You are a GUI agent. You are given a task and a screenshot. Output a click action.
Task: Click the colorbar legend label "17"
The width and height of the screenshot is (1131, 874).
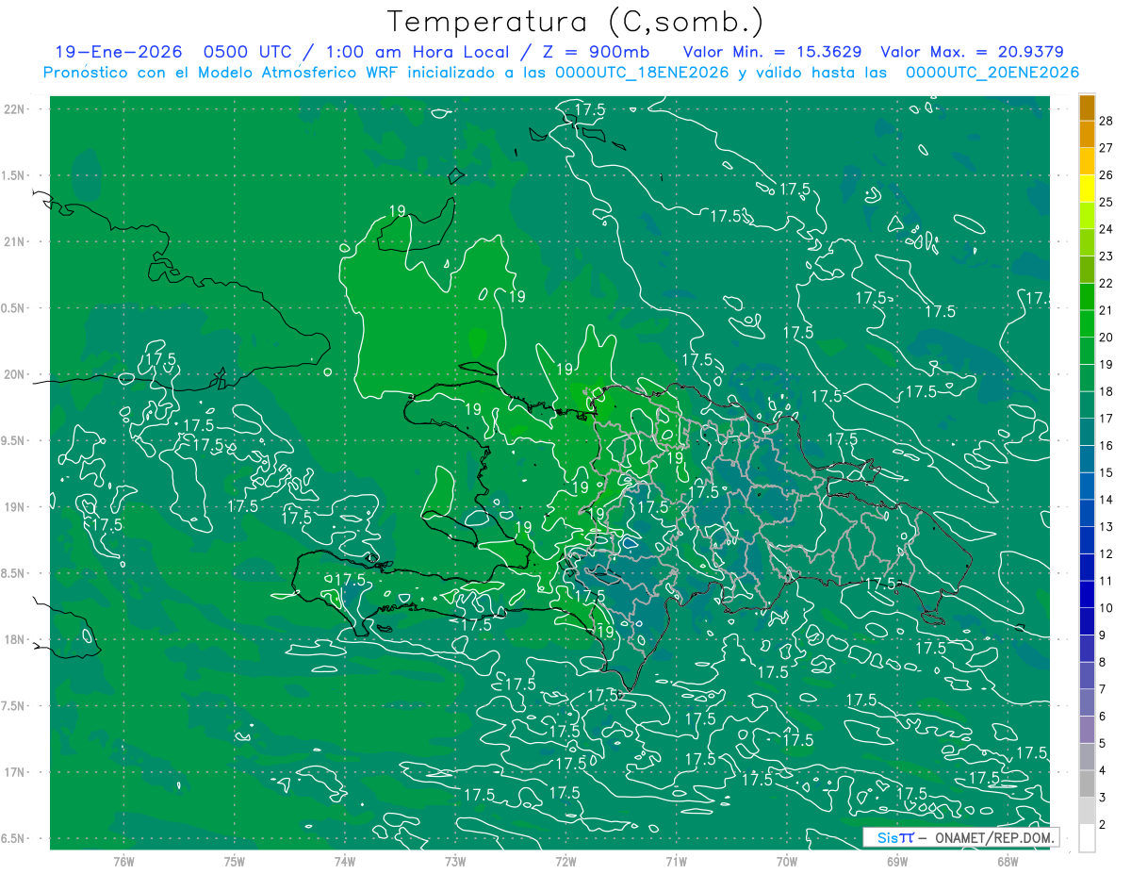click(x=1106, y=419)
